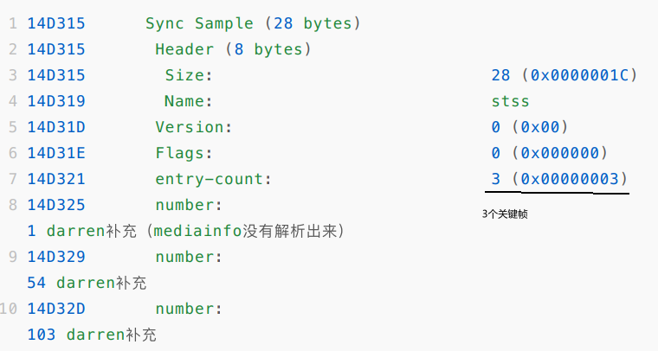
Task: Click the version value '0 (0x00)'
Action: tap(529, 127)
